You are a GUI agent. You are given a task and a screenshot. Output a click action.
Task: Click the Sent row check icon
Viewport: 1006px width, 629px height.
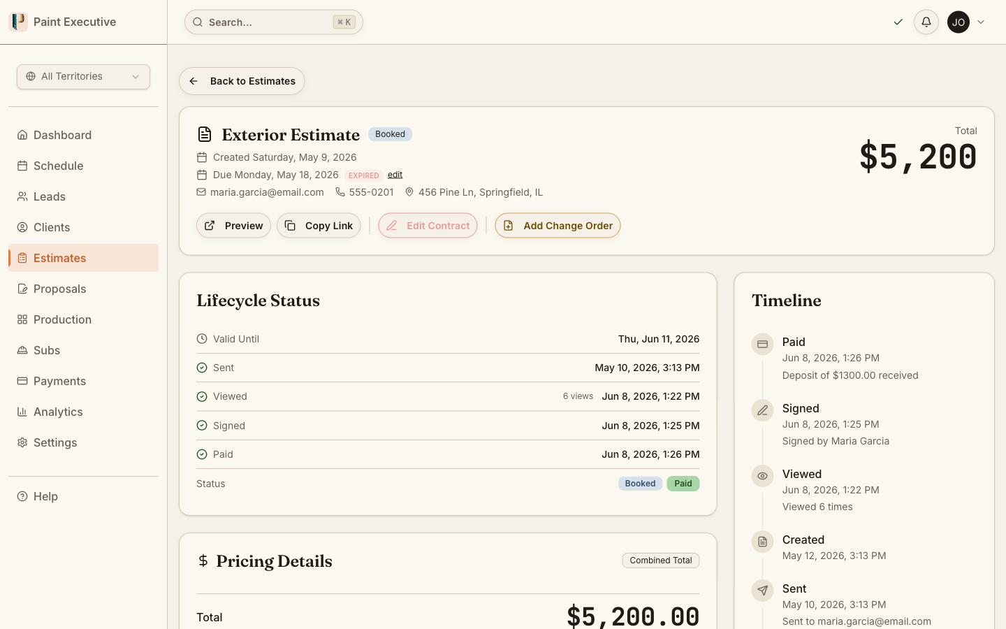[x=202, y=368]
